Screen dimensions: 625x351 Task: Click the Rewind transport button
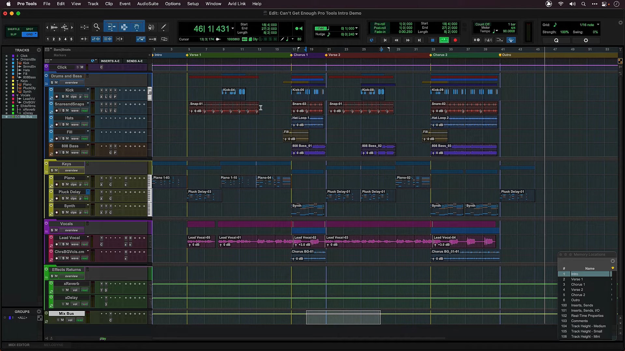pos(396,40)
